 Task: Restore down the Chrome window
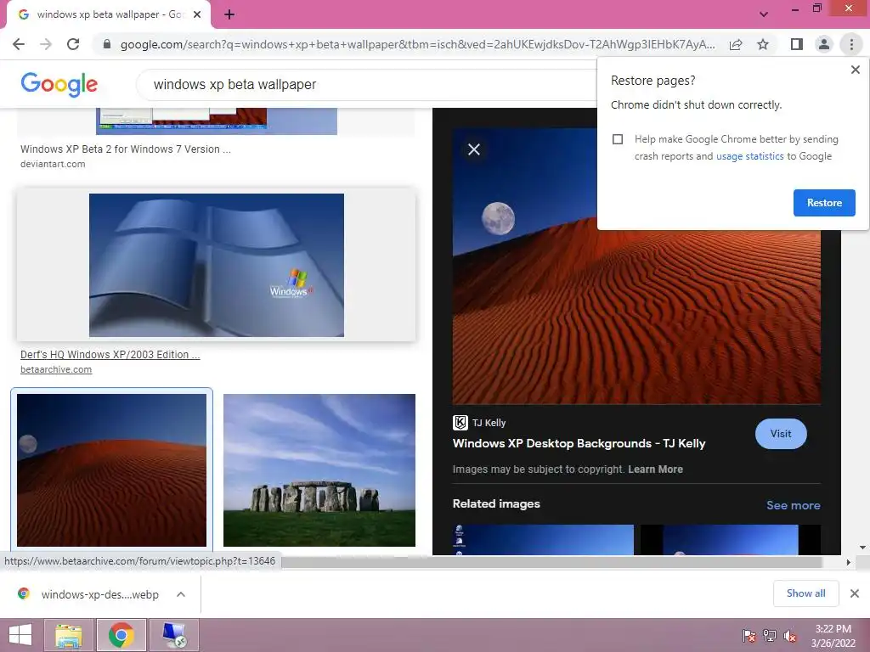[x=816, y=8]
